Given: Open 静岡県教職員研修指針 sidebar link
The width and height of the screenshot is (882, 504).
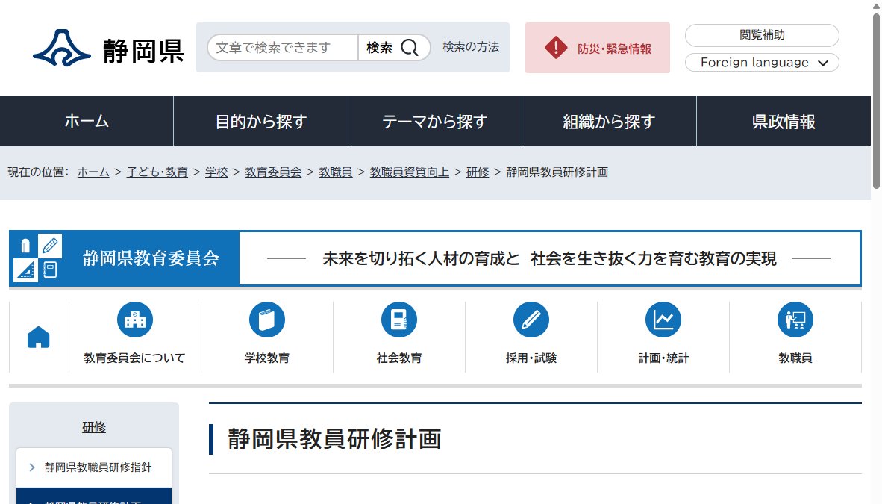Looking at the screenshot, I should pos(98,467).
